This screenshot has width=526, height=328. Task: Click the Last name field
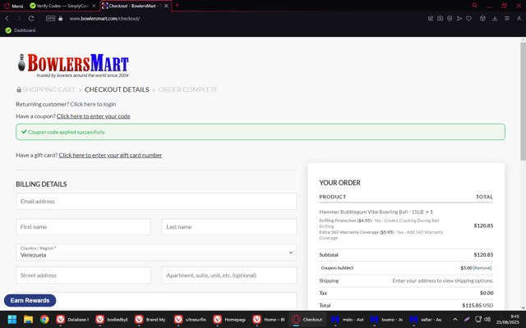tap(228, 227)
